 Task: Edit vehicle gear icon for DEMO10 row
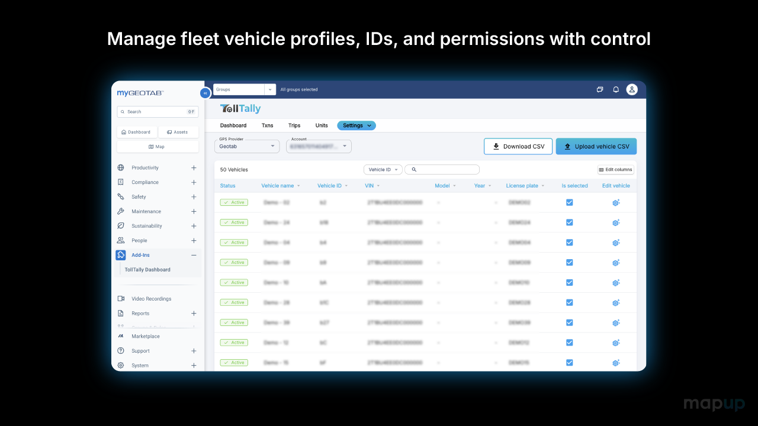[x=616, y=282]
